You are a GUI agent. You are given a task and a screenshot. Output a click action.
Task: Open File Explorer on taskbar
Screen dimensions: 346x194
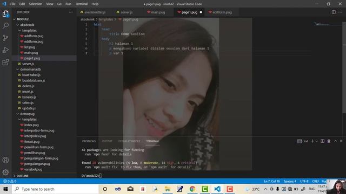168,189
